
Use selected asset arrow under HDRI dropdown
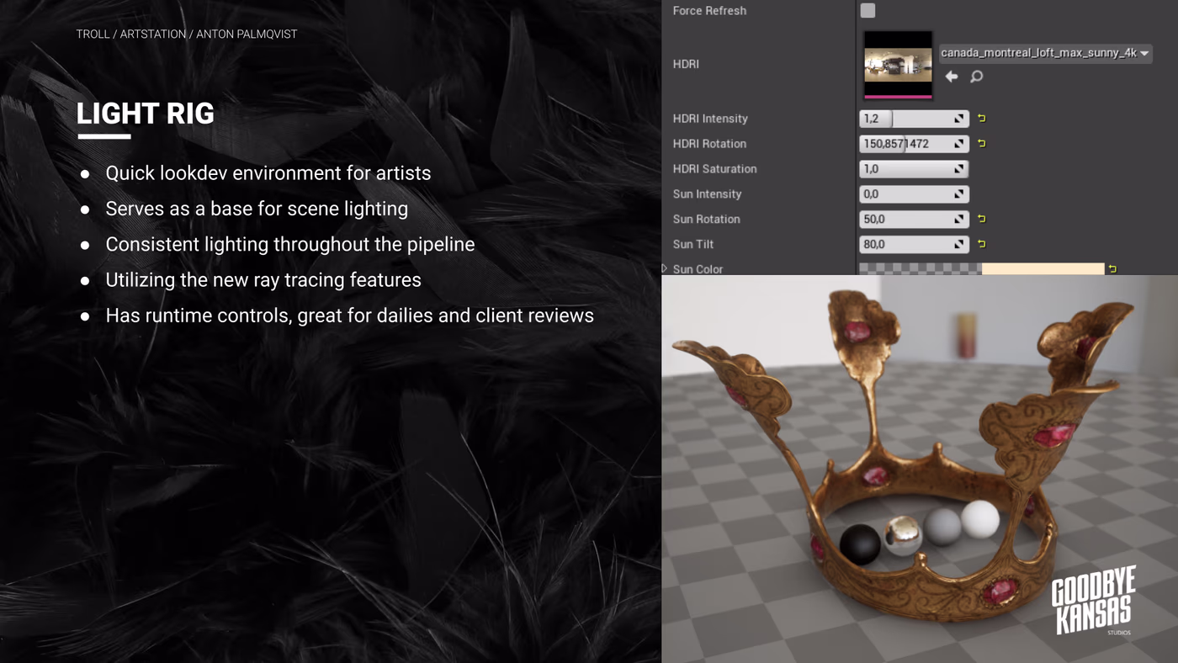pyautogui.click(x=952, y=77)
